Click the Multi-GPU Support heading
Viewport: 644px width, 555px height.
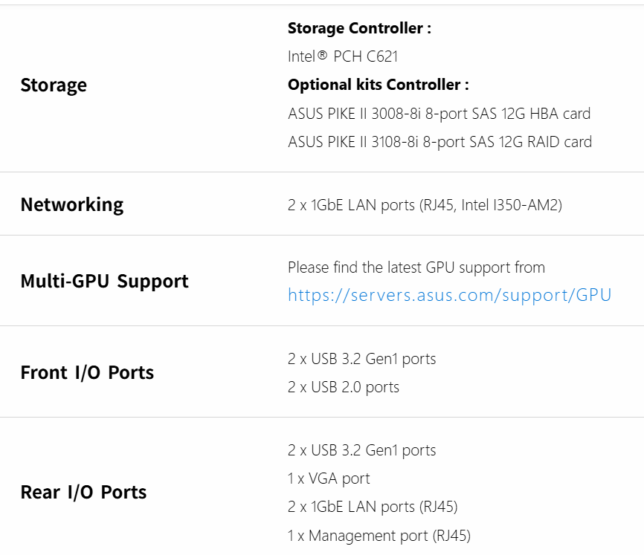pyautogui.click(x=104, y=281)
